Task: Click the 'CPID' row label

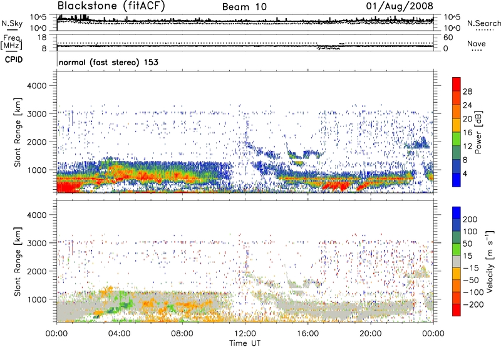Action: (14, 60)
